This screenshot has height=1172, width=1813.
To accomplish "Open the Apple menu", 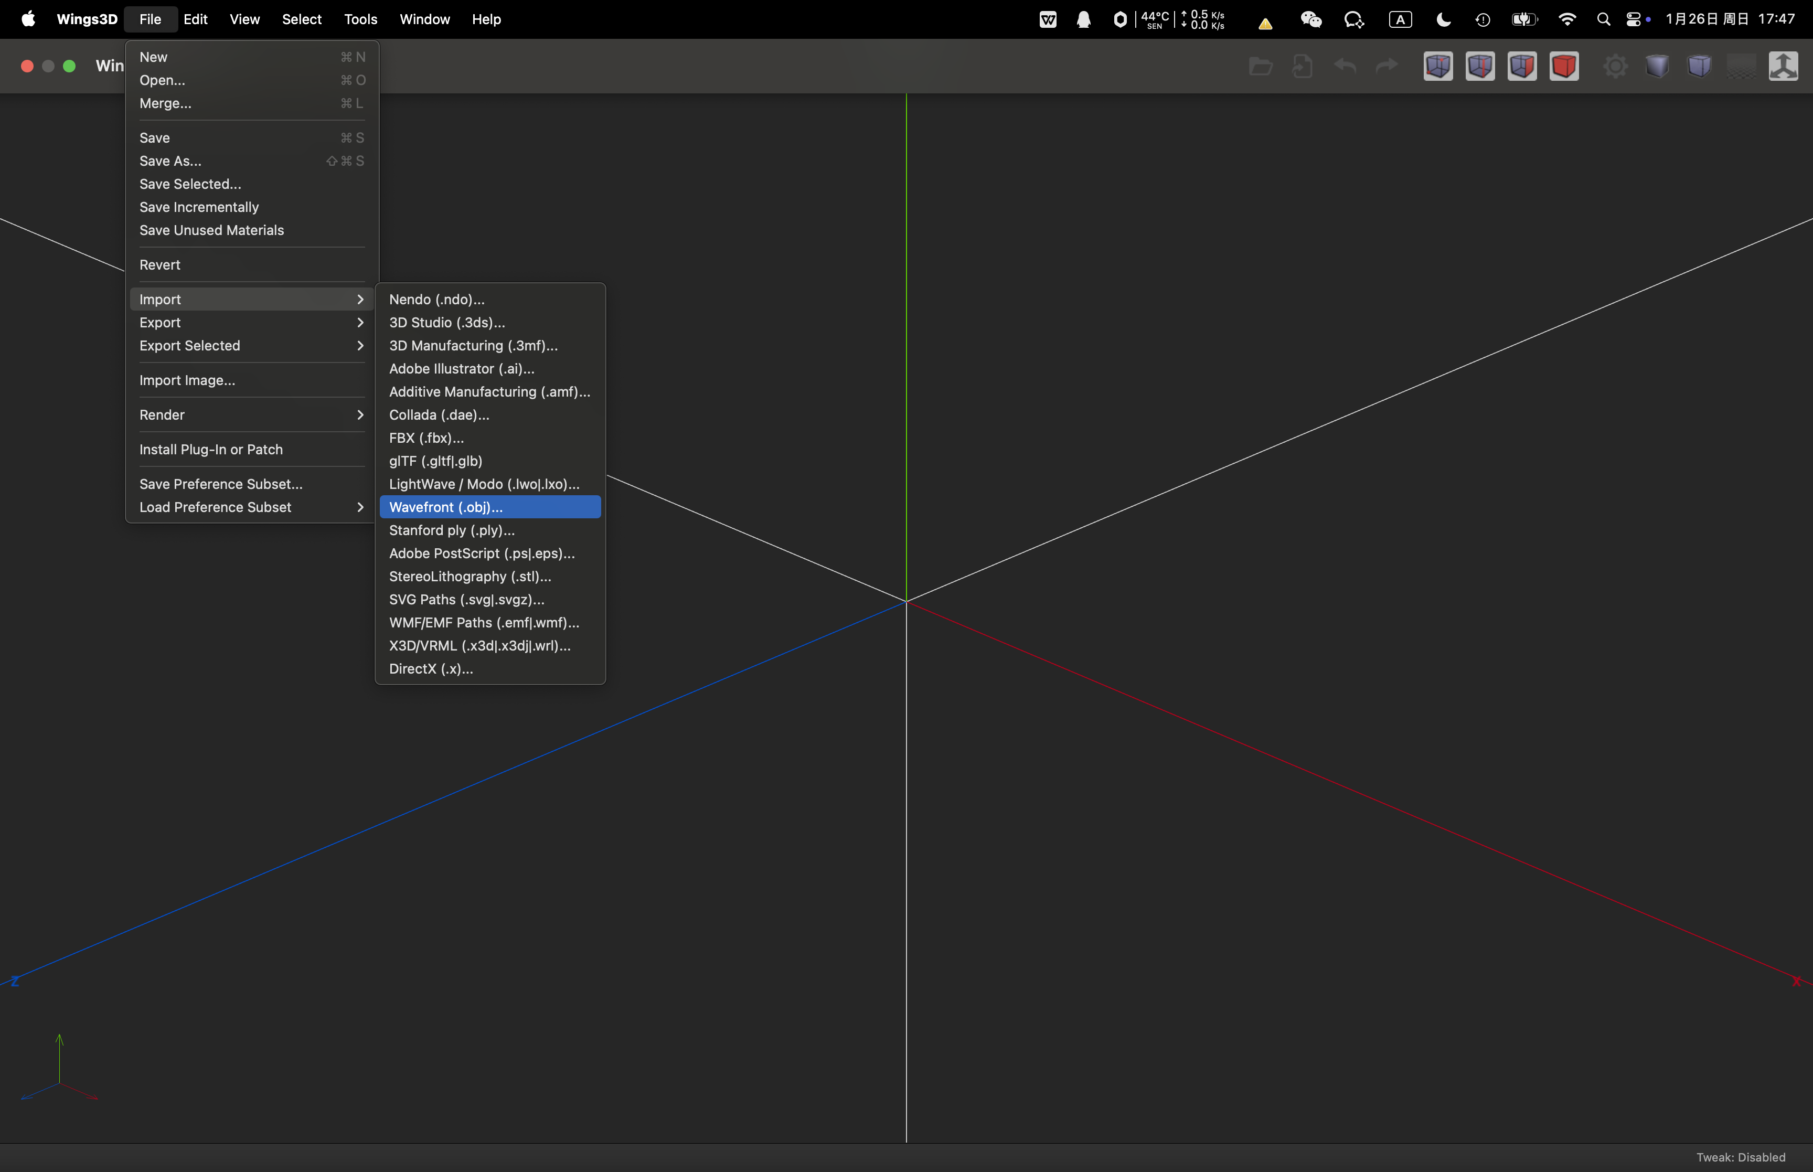I will point(28,19).
